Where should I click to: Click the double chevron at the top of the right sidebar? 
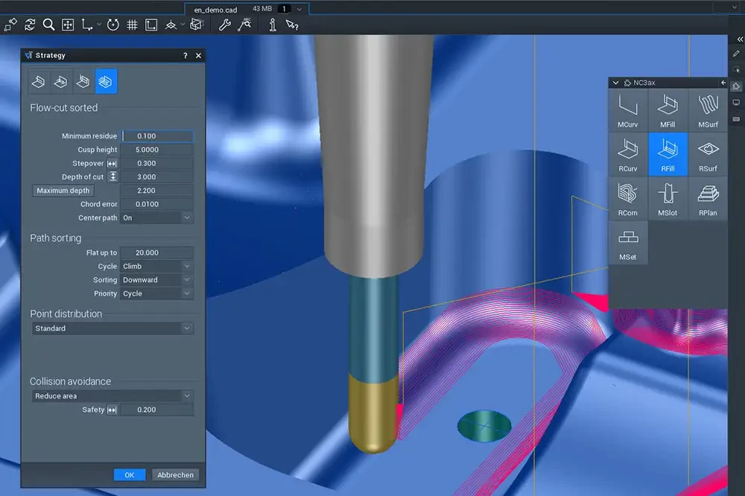(739, 39)
